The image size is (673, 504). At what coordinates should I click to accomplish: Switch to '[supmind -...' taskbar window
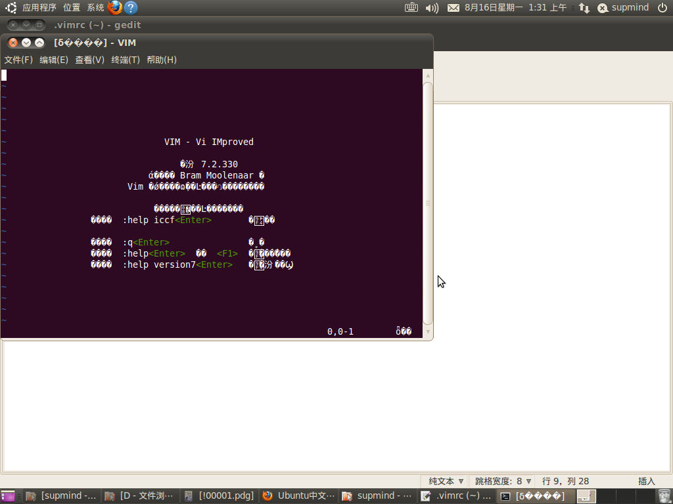pyautogui.click(x=61, y=496)
